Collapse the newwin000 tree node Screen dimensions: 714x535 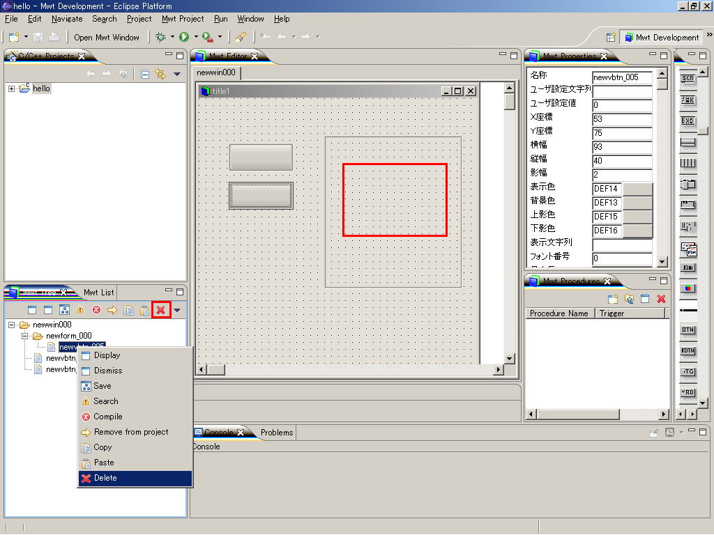coord(11,325)
